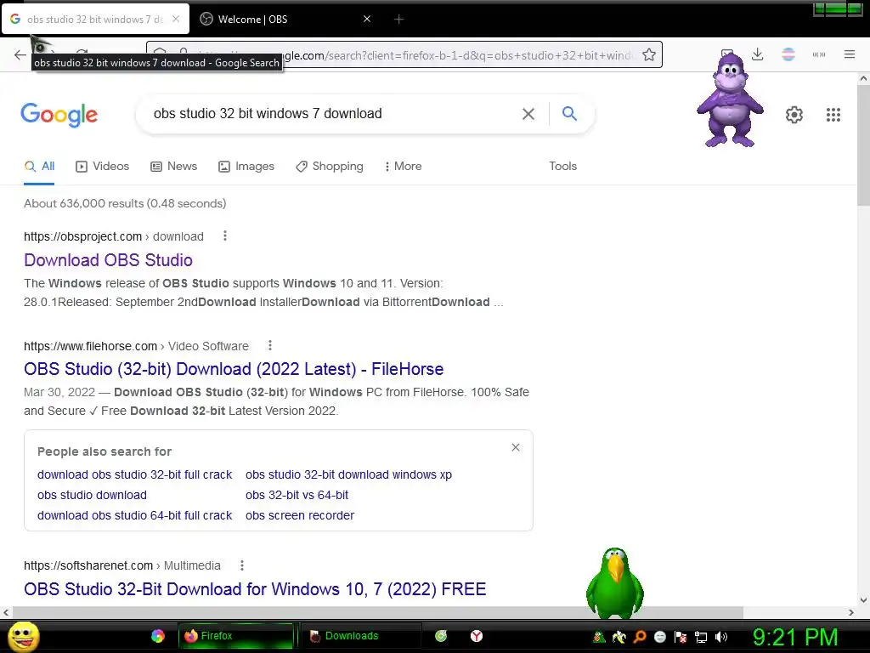Click the scroll down arrow of vertical scrollbar
This screenshot has width=870, height=653.
tap(863, 599)
